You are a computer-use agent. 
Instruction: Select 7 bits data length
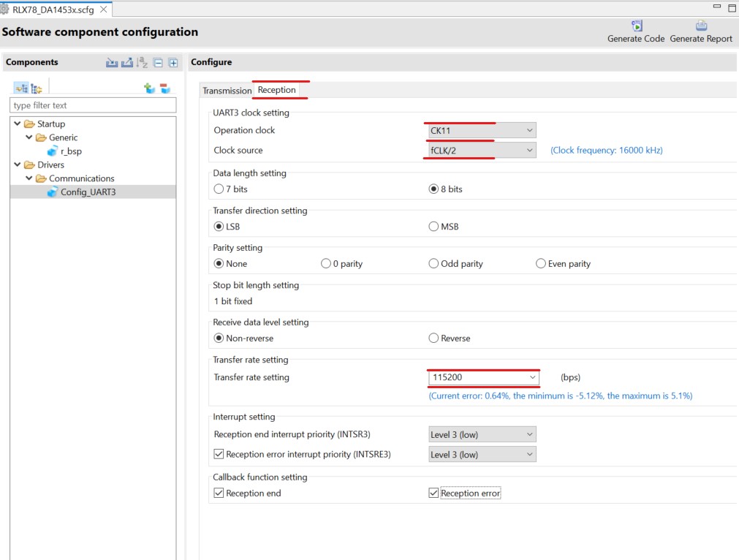[219, 189]
